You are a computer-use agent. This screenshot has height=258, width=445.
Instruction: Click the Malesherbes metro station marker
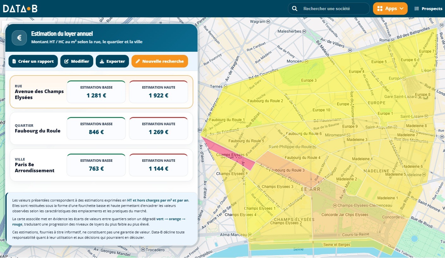pos(304,32)
